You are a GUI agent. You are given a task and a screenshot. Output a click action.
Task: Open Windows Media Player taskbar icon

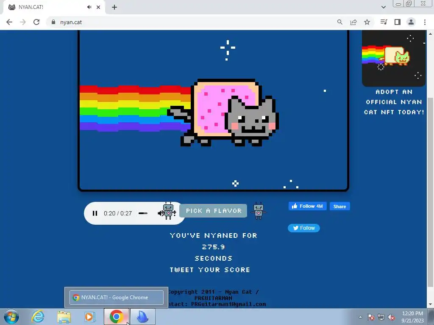90,317
